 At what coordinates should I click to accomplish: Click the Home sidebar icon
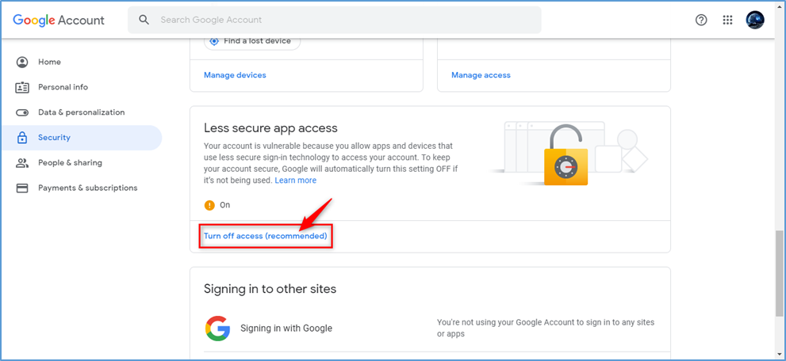pyautogui.click(x=22, y=62)
